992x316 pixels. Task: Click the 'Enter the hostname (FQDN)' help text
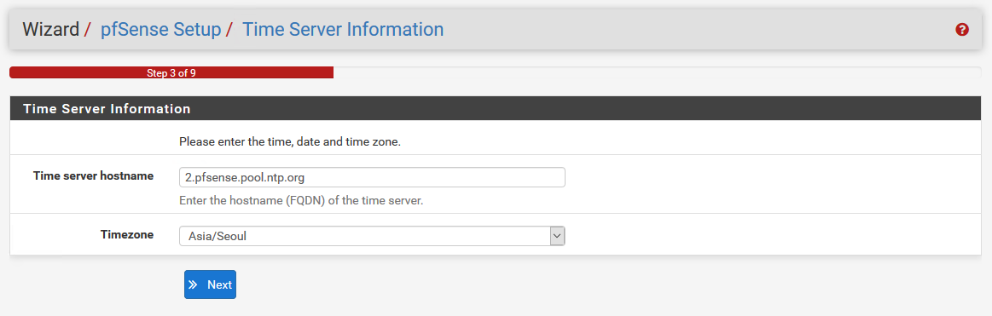pos(300,201)
